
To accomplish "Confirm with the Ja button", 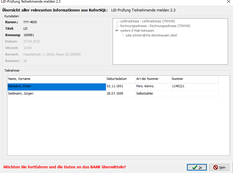I will click(197, 167).
